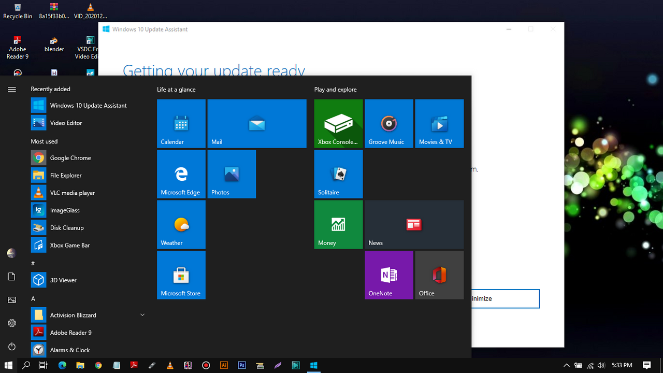Open the clock showing 5:33 PM
The height and width of the screenshot is (373, 663).
tap(622, 365)
